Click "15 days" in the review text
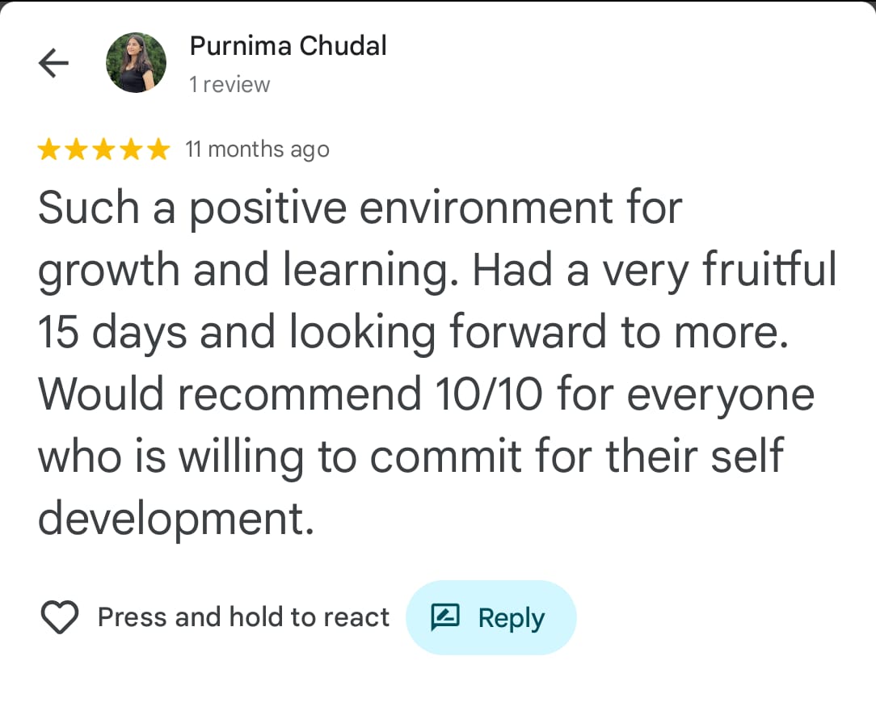This screenshot has height=728, width=876. pyautogui.click(x=112, y=333)
